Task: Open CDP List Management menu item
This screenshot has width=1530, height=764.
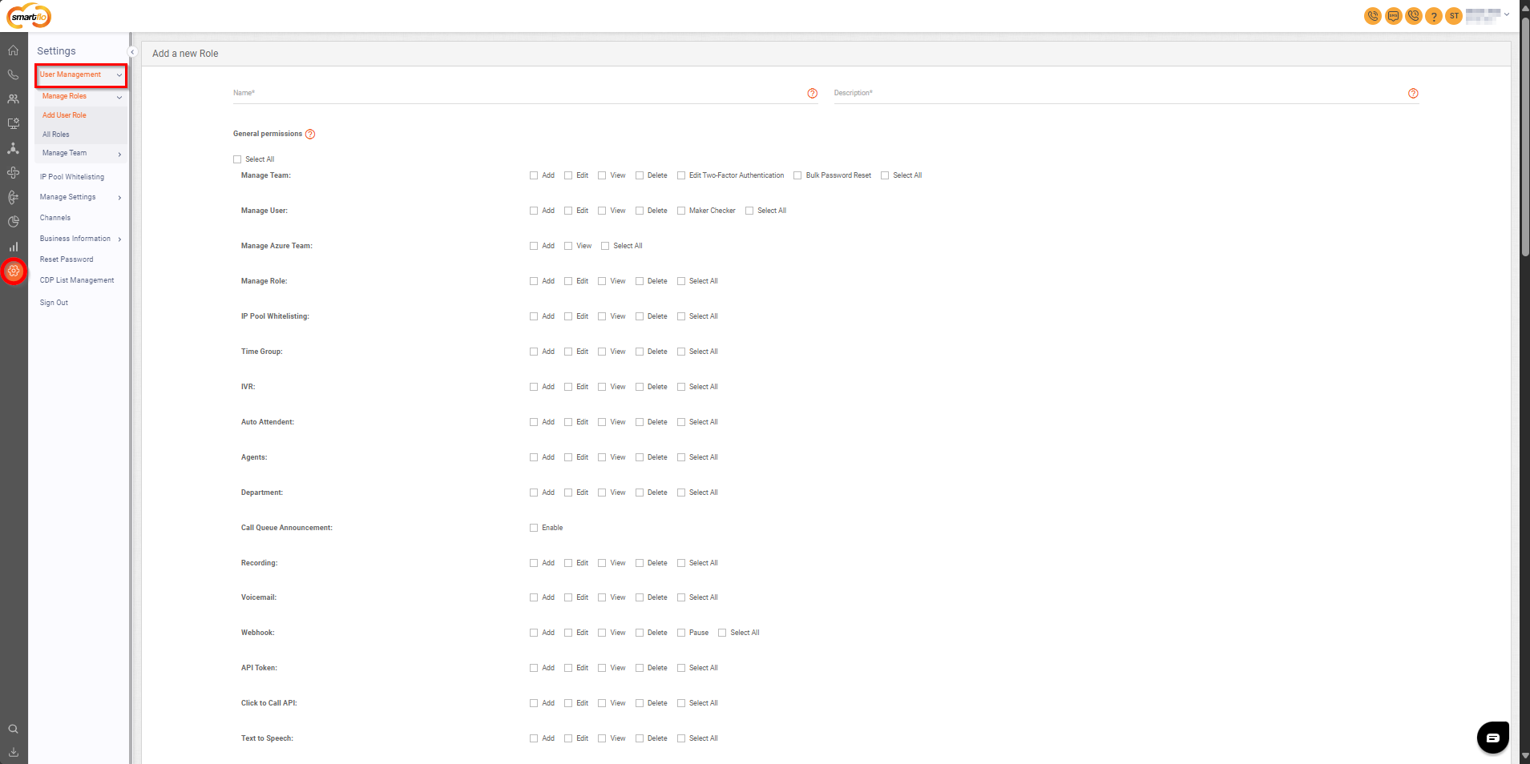Action: point(77,280)
